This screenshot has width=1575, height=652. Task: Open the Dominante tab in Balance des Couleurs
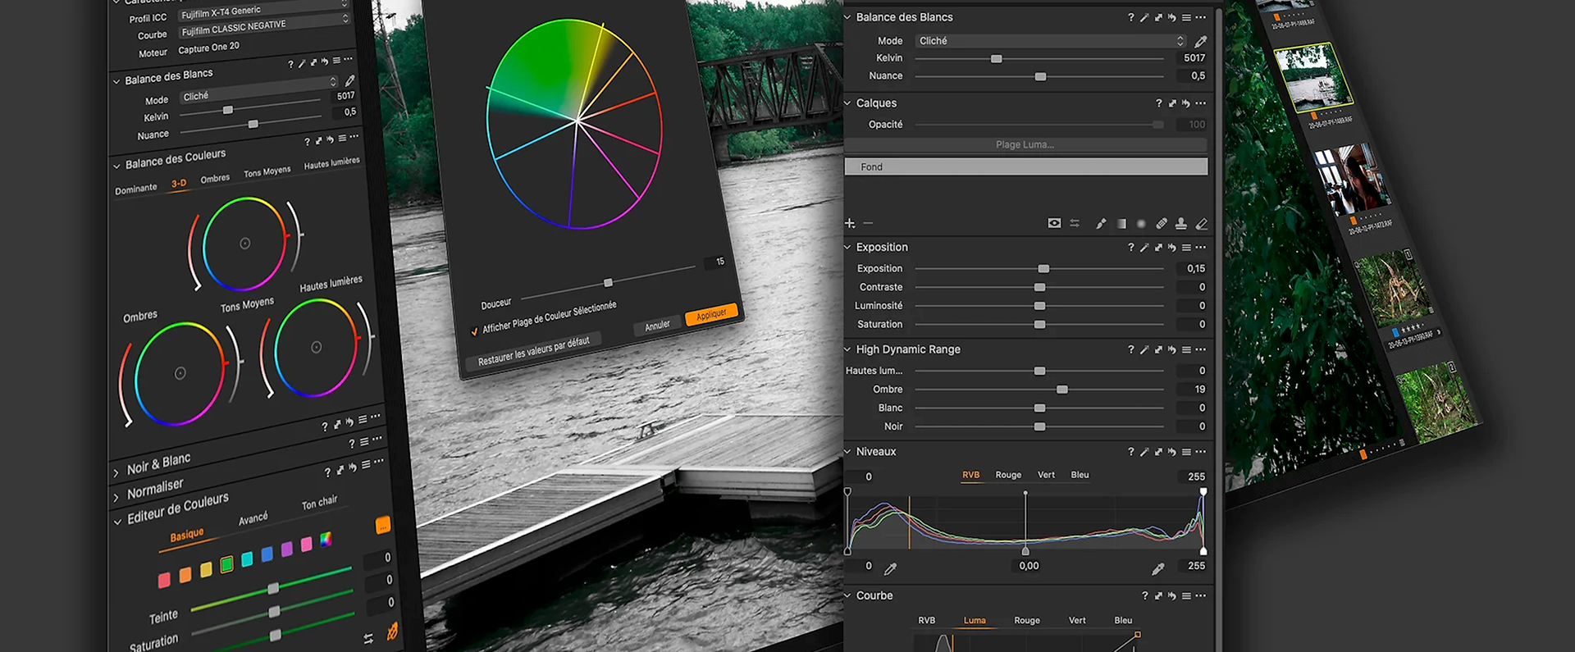[135, 189]
